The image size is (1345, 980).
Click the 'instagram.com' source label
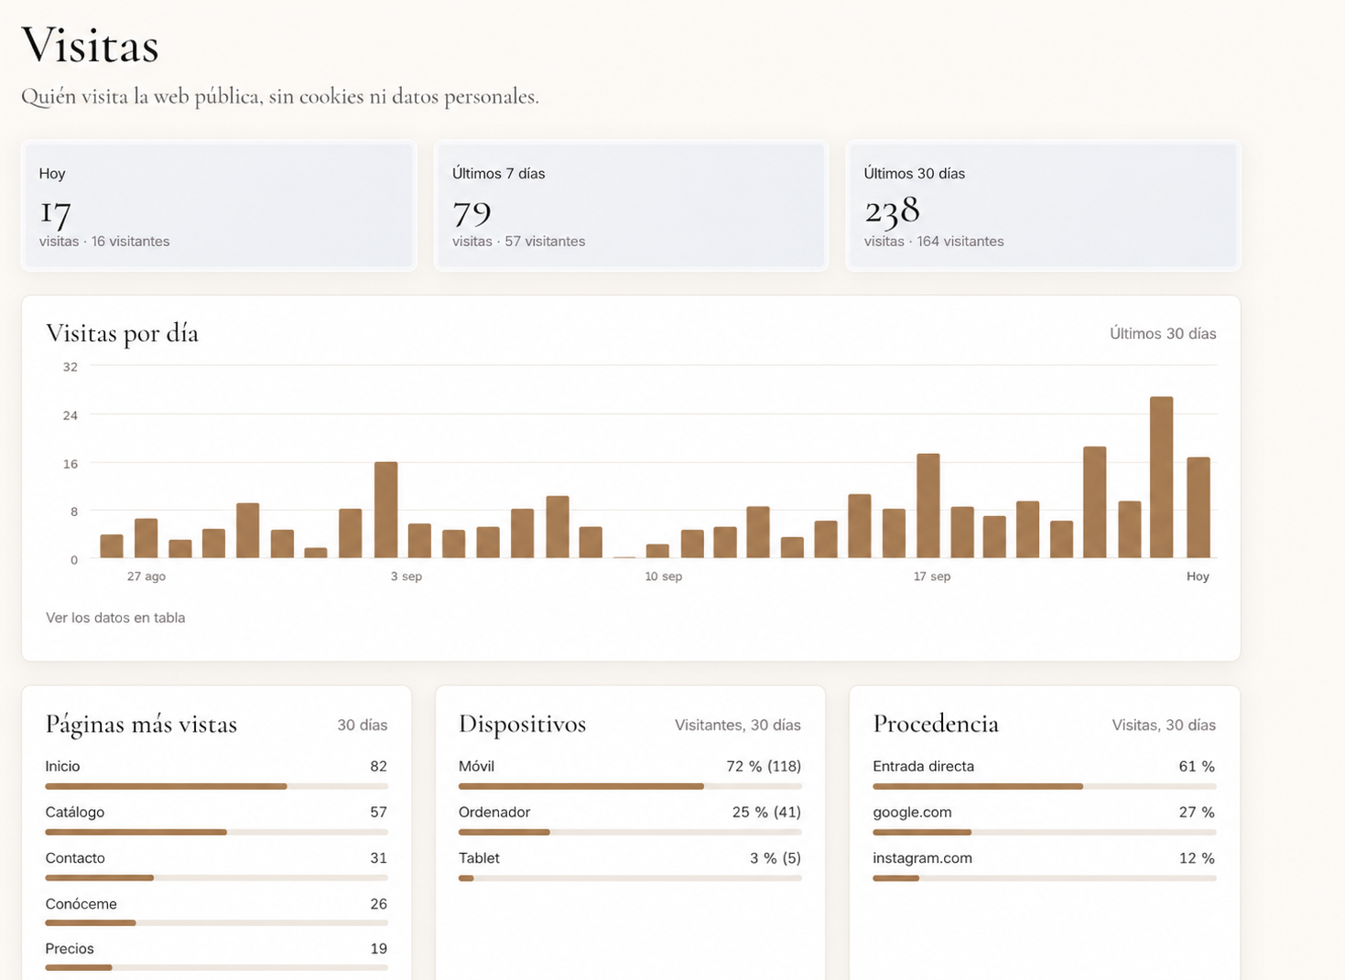pos(922,858)
